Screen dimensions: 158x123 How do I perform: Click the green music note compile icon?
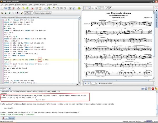coord(6,13)
